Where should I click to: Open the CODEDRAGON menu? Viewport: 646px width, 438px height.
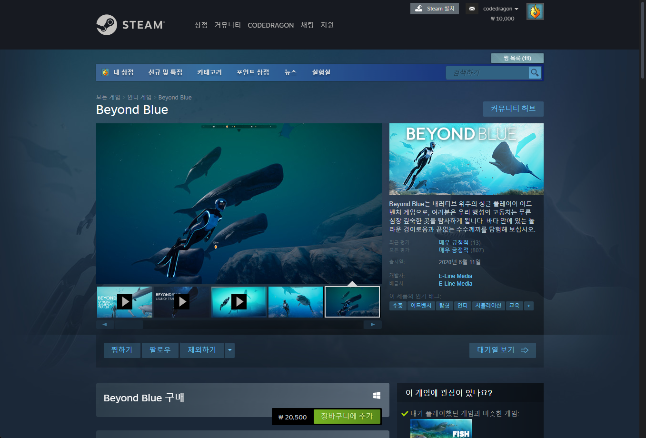pyautogui.click(x=270, y=25)
